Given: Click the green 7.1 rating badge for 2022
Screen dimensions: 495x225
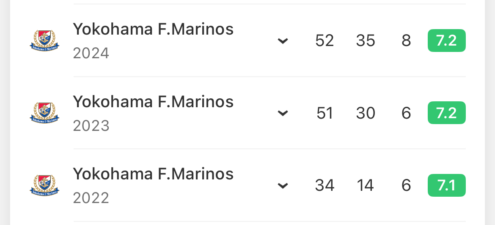Looking at the screenshot, I should click(446, 185).
